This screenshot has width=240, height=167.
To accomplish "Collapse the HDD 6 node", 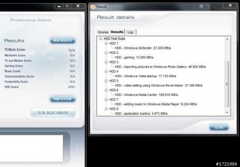I will [106, 90].
